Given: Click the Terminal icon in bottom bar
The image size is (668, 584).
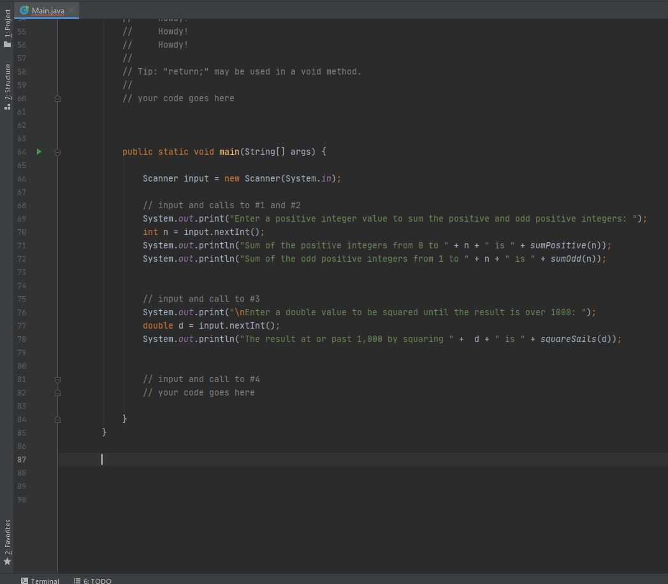Looking at the screenshot, I should (x=24, y=581).
